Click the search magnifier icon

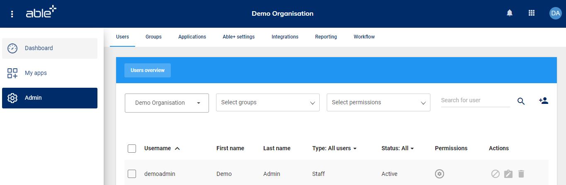click(521, 101)
